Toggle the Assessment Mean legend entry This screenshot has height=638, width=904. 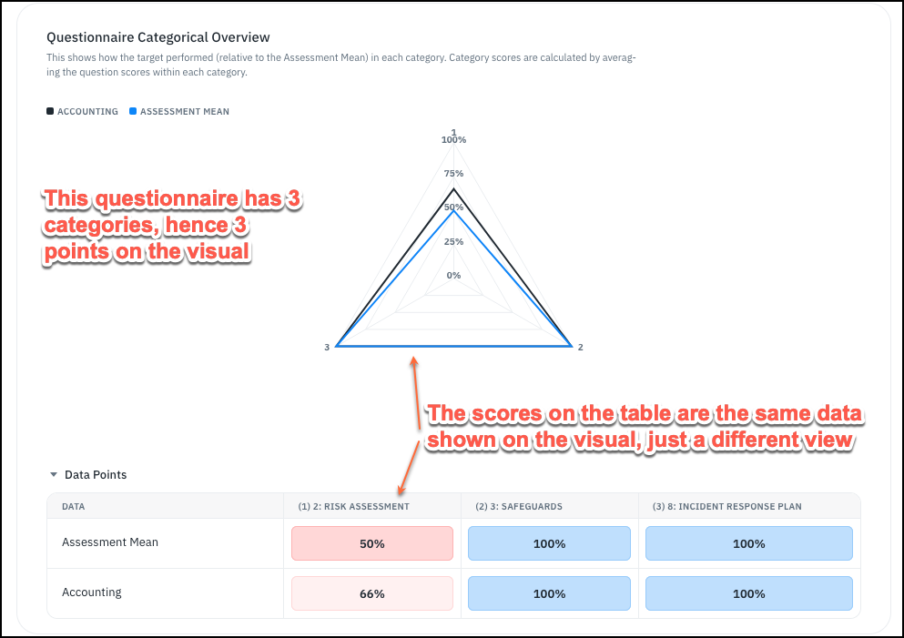[179, 111]
